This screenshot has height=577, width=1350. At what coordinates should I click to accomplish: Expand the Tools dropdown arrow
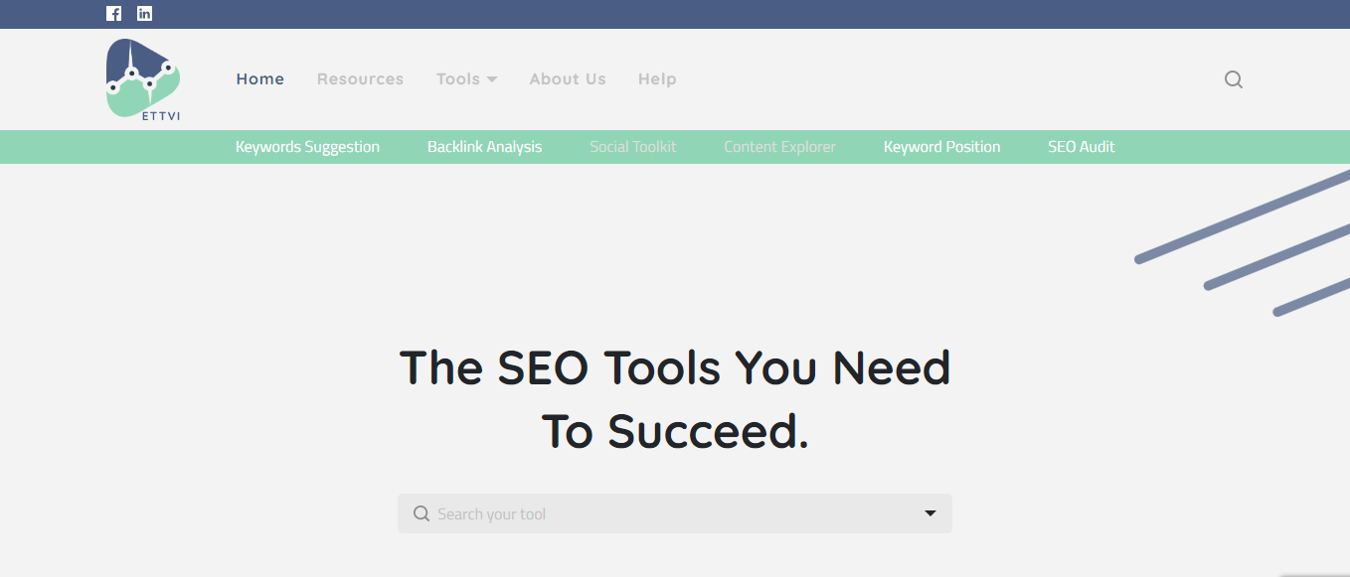point(492,79)
